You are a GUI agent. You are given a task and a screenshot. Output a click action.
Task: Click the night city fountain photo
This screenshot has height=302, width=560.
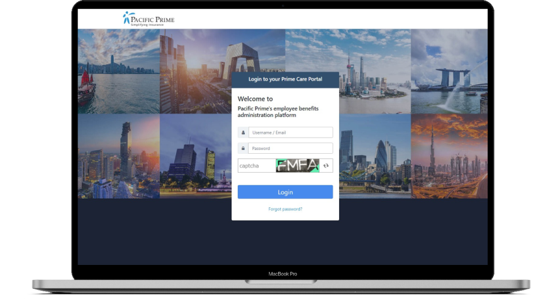[x=195, y=156]
